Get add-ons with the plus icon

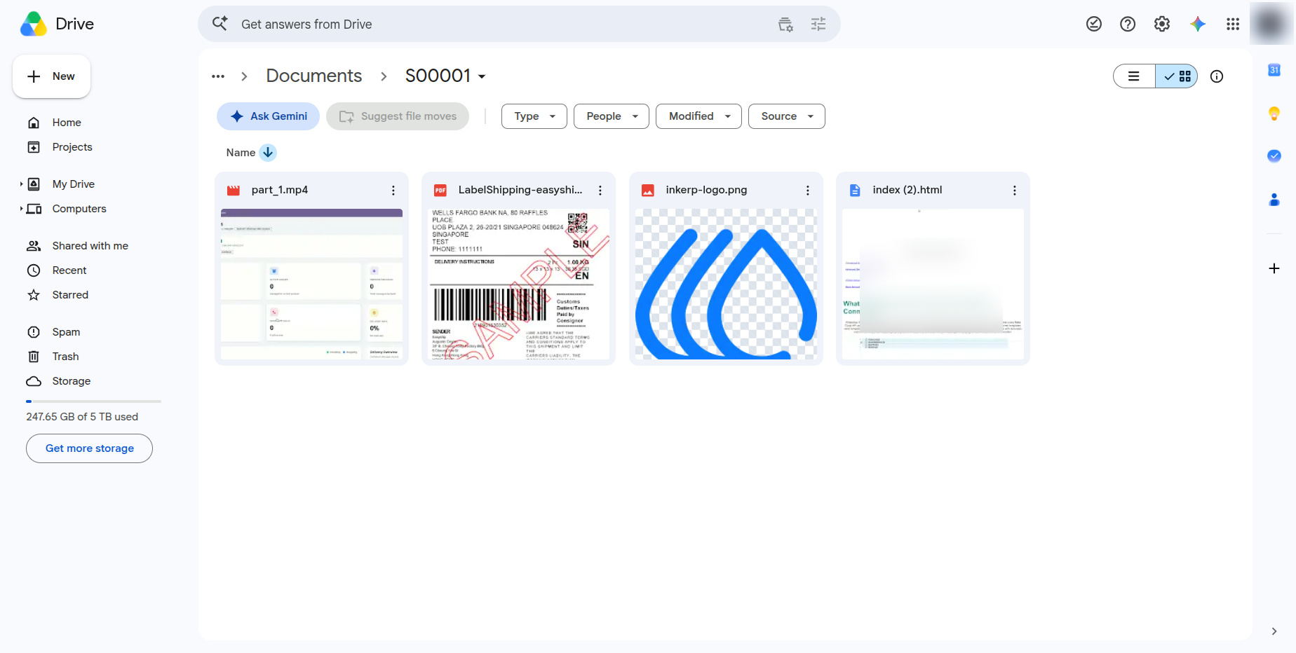pos(1274,268)
